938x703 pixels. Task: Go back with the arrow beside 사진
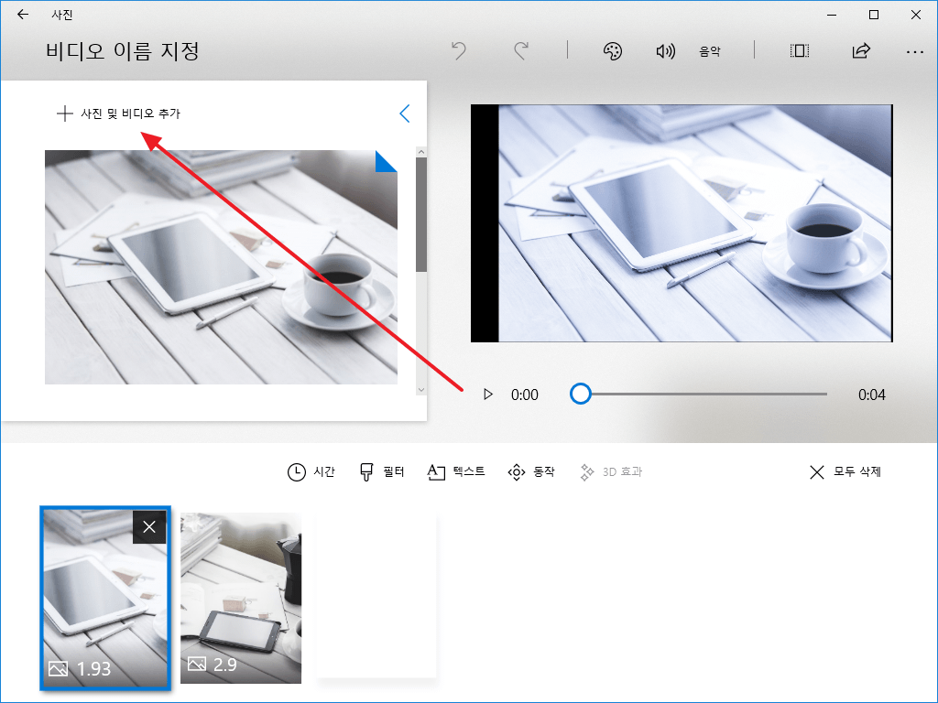[x=23, y=15]
